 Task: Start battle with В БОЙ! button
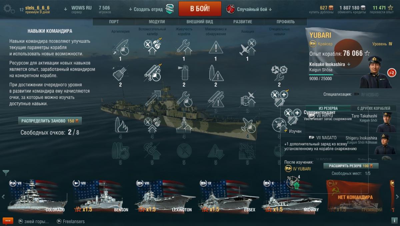(x=200, y=9)
